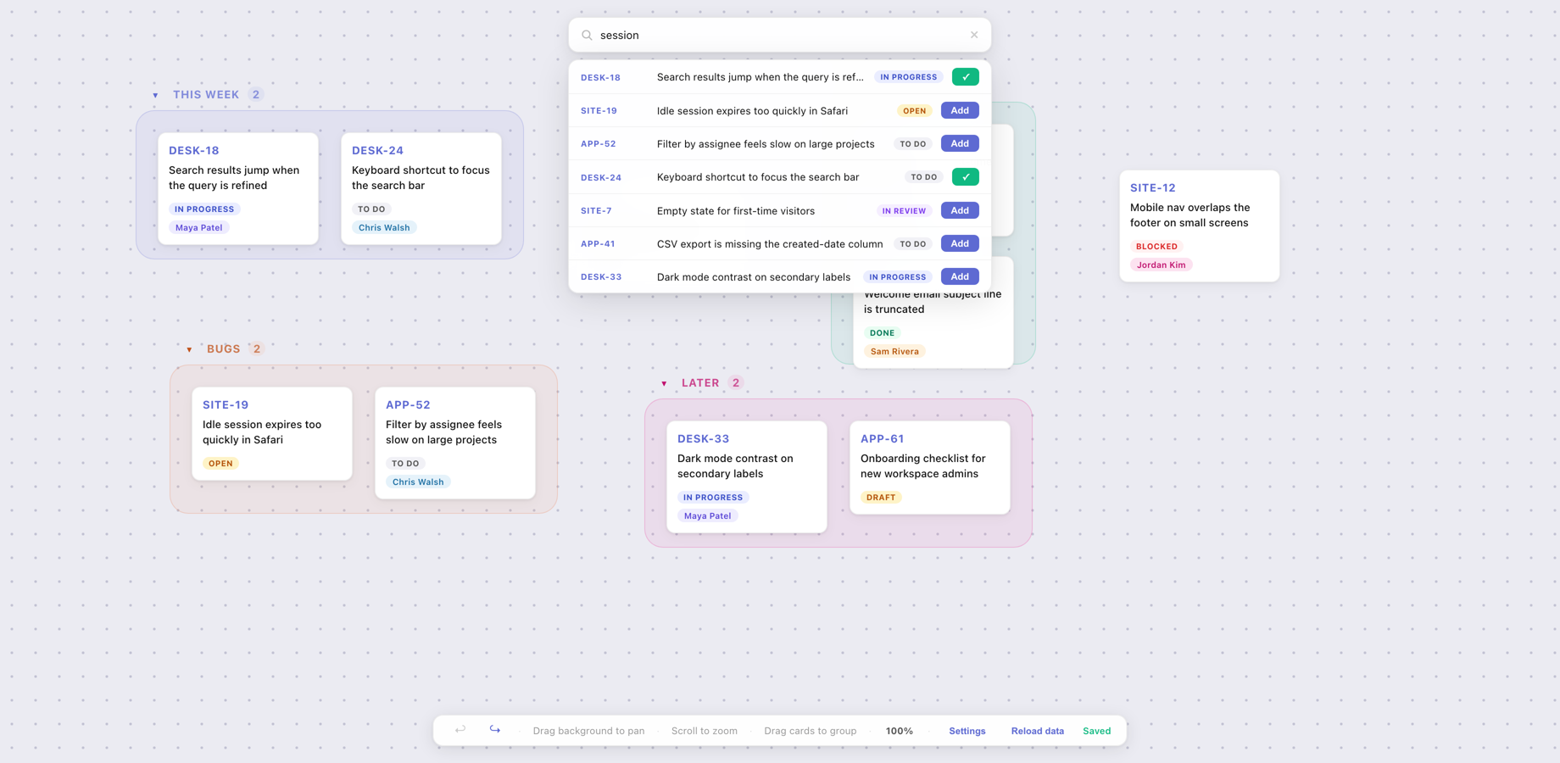Click the undo arrow in bottom toolbar
The height and width of the screenshot is (763, 1560).
(x=460, y=730)
